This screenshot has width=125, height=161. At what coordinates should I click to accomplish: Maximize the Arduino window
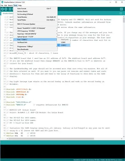click(x=116, y=2)
